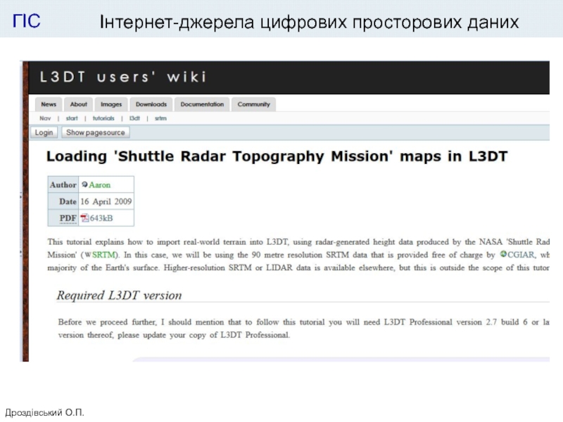This screenshot has width=563, height=422.
Task: Click the 'Date' table header cell
Action: 63,201
